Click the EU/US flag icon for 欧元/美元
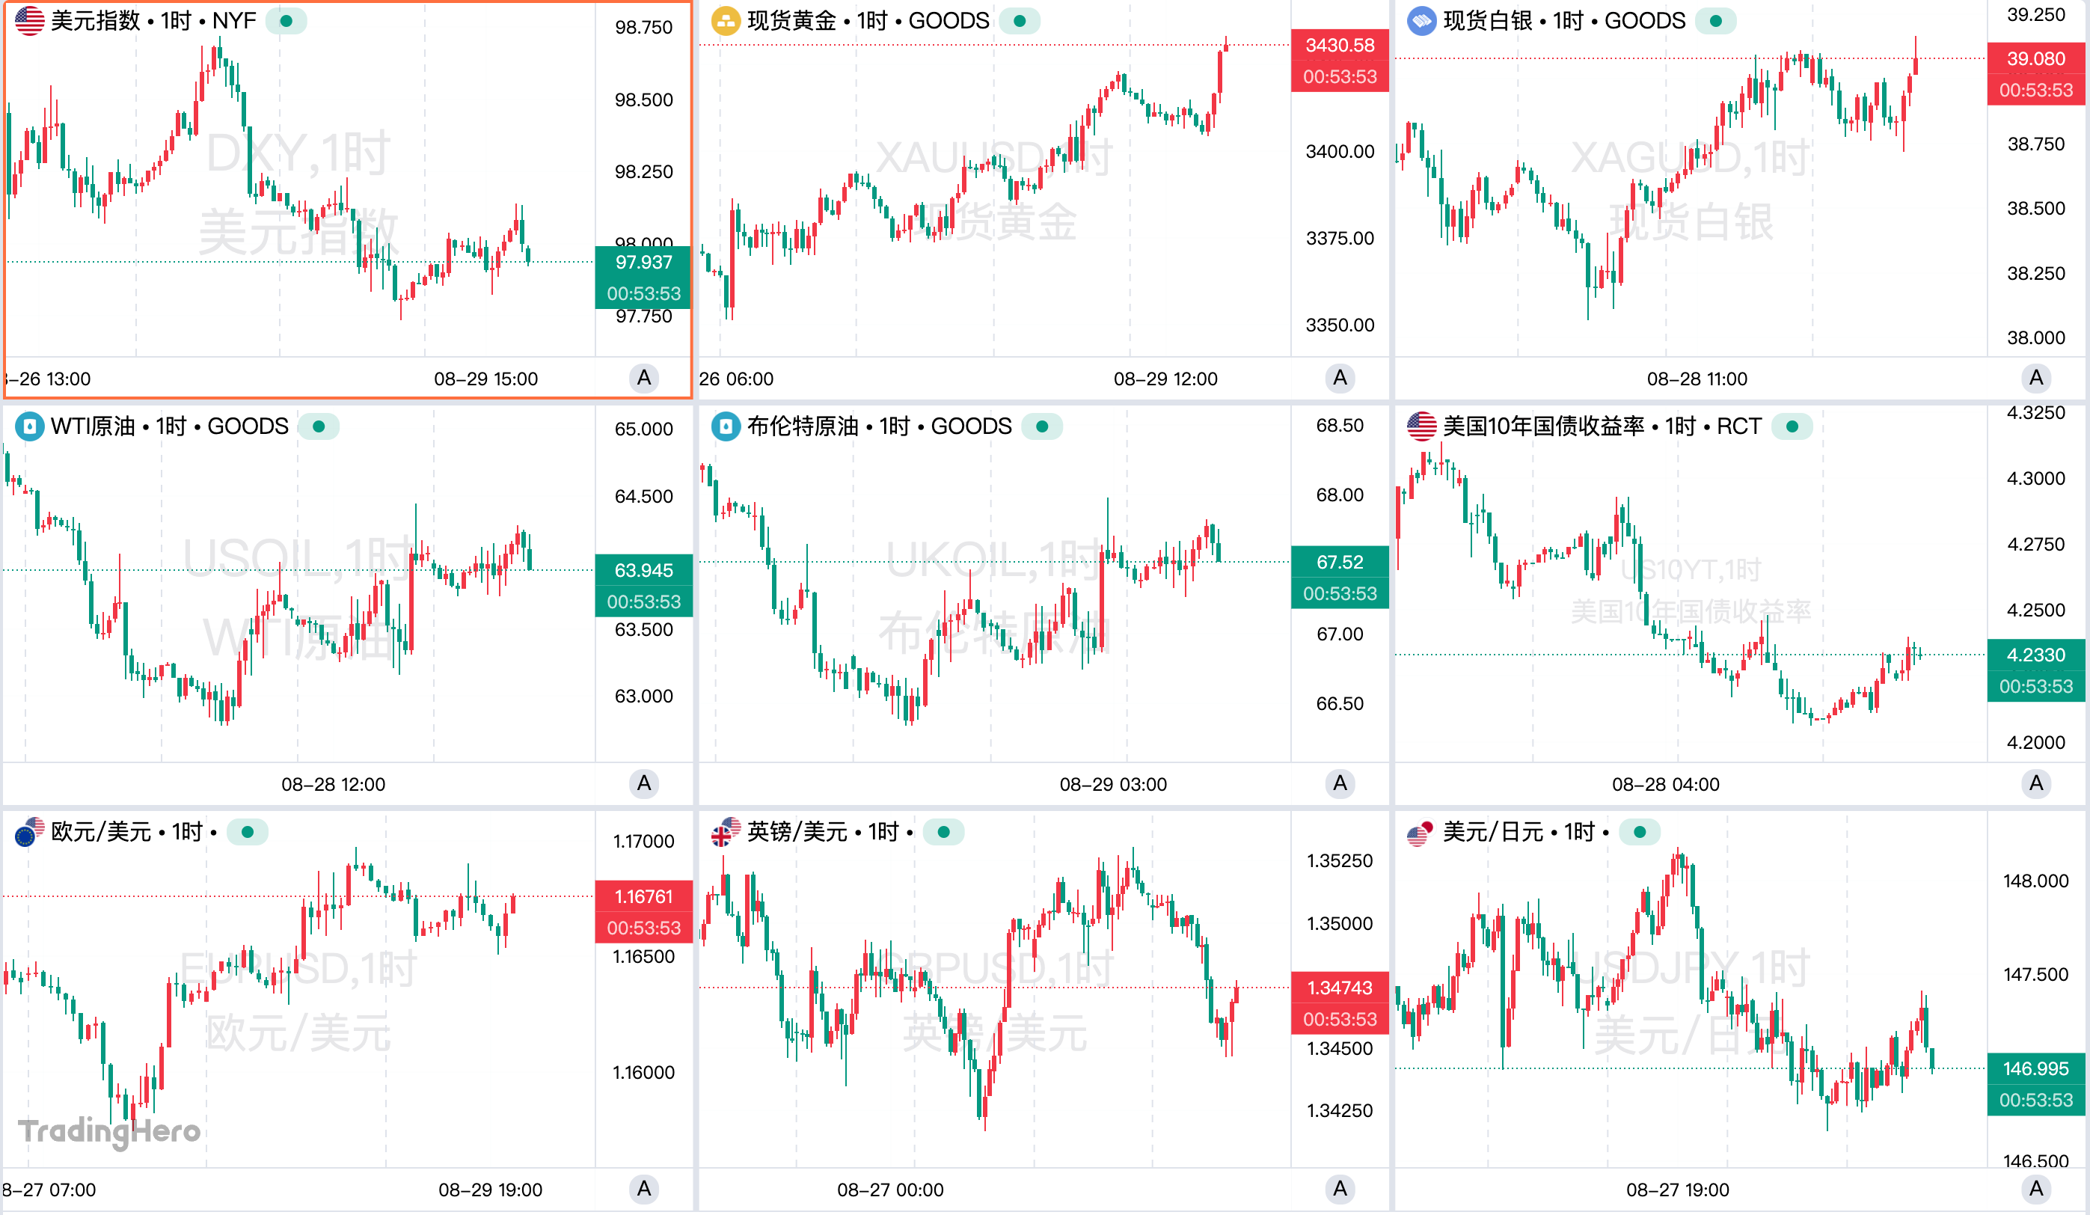Viewport: 2090px width, 1215px height. click(30, 832)
